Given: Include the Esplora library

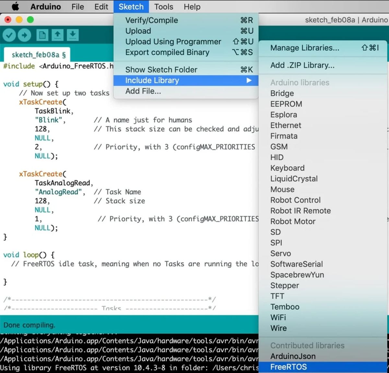Looking at the screenshot, I should point(323,114).
